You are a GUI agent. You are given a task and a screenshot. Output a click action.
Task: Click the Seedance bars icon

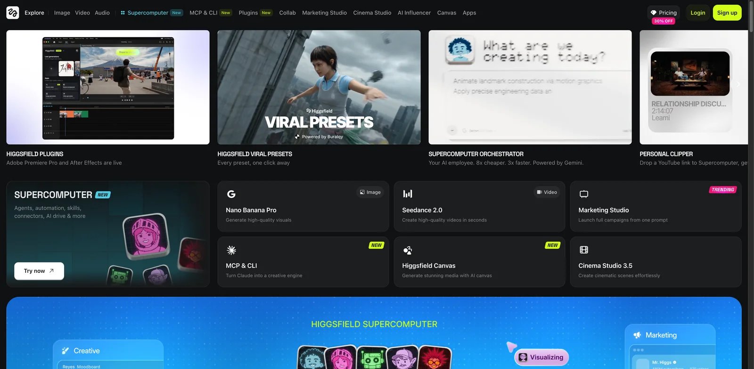point(408,194)
